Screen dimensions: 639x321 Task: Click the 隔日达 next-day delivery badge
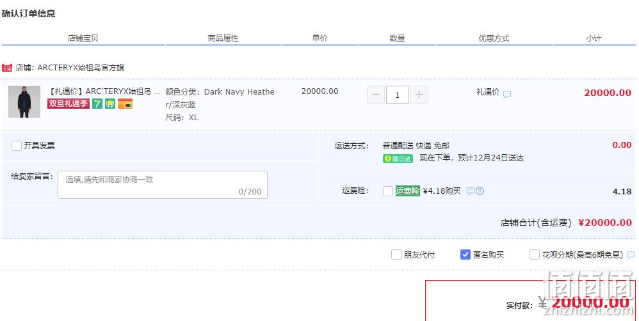tap(398, 159)
